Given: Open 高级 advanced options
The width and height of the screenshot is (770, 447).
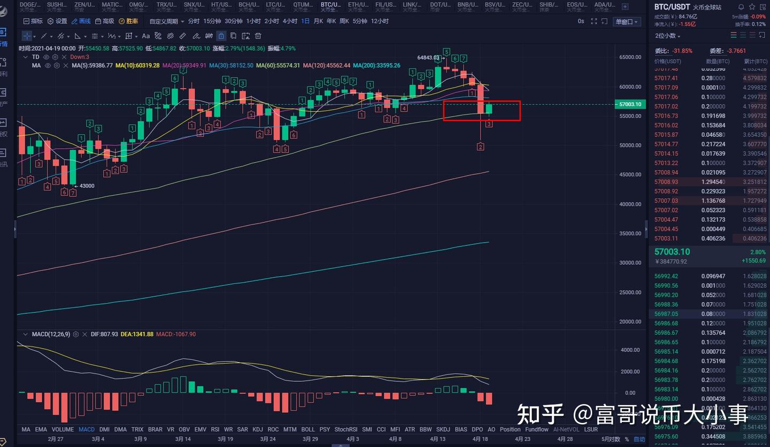Looking at the screenshot, I should tap(105, 21).
